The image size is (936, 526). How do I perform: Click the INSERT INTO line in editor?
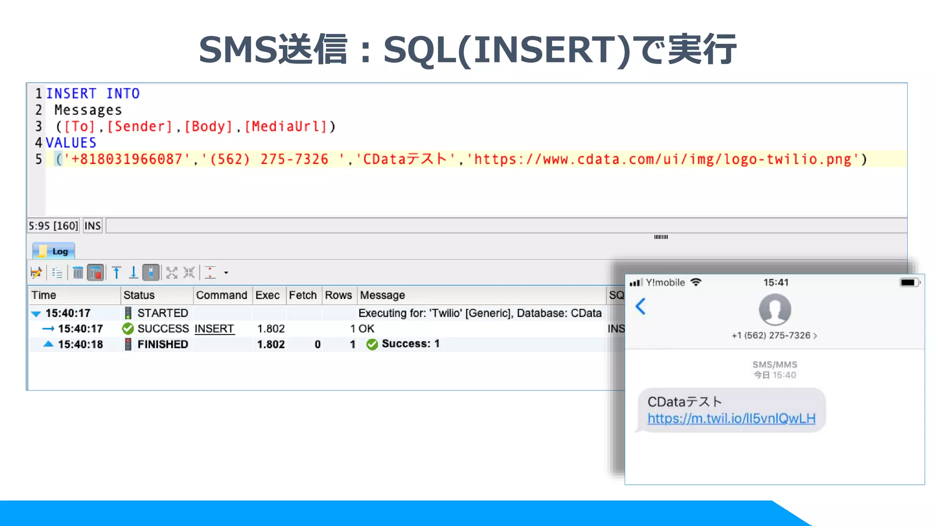coord(93,94)
